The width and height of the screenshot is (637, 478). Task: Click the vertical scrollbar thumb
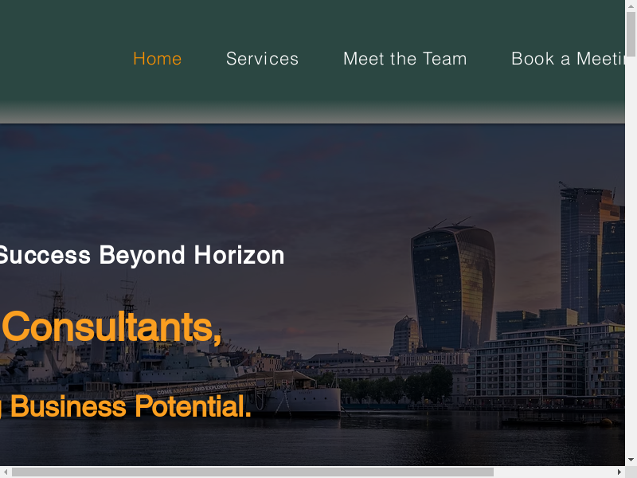[x=631, y=34]
